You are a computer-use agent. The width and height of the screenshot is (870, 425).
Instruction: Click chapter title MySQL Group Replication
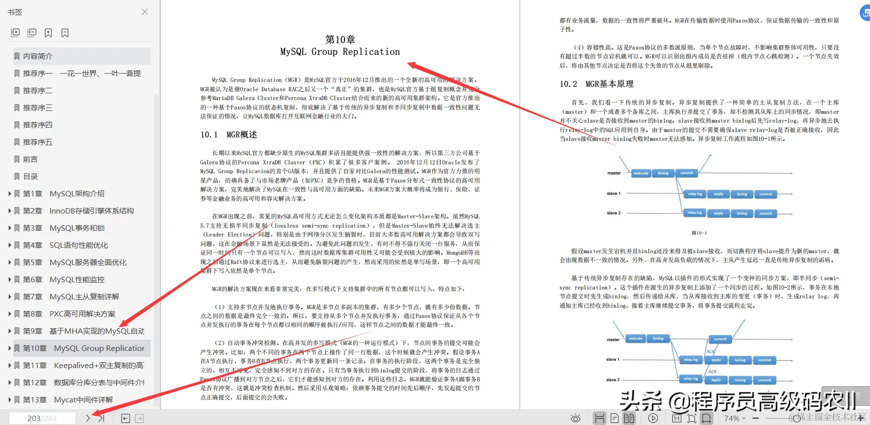[340, 52]
